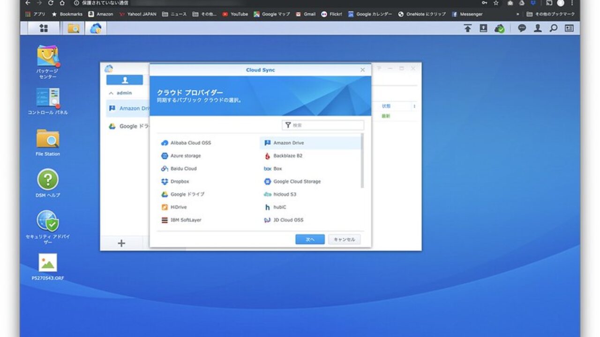Click 次へ to go to the next step
The width and height of the screenshot is (600, 337).
coord(310,239)
